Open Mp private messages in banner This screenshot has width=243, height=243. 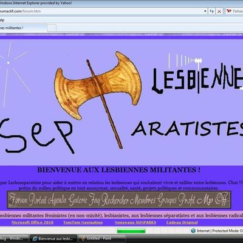205,199
